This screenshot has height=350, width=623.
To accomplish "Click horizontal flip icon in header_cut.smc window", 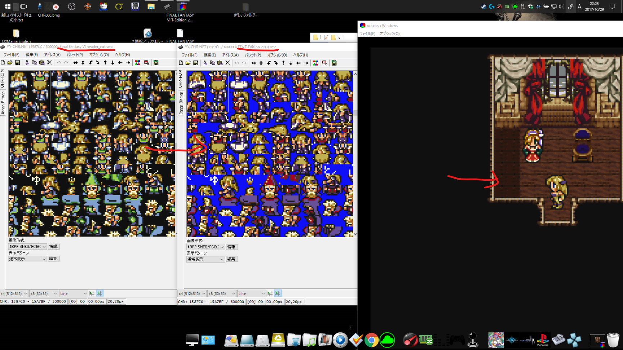I will pos(75,63).
